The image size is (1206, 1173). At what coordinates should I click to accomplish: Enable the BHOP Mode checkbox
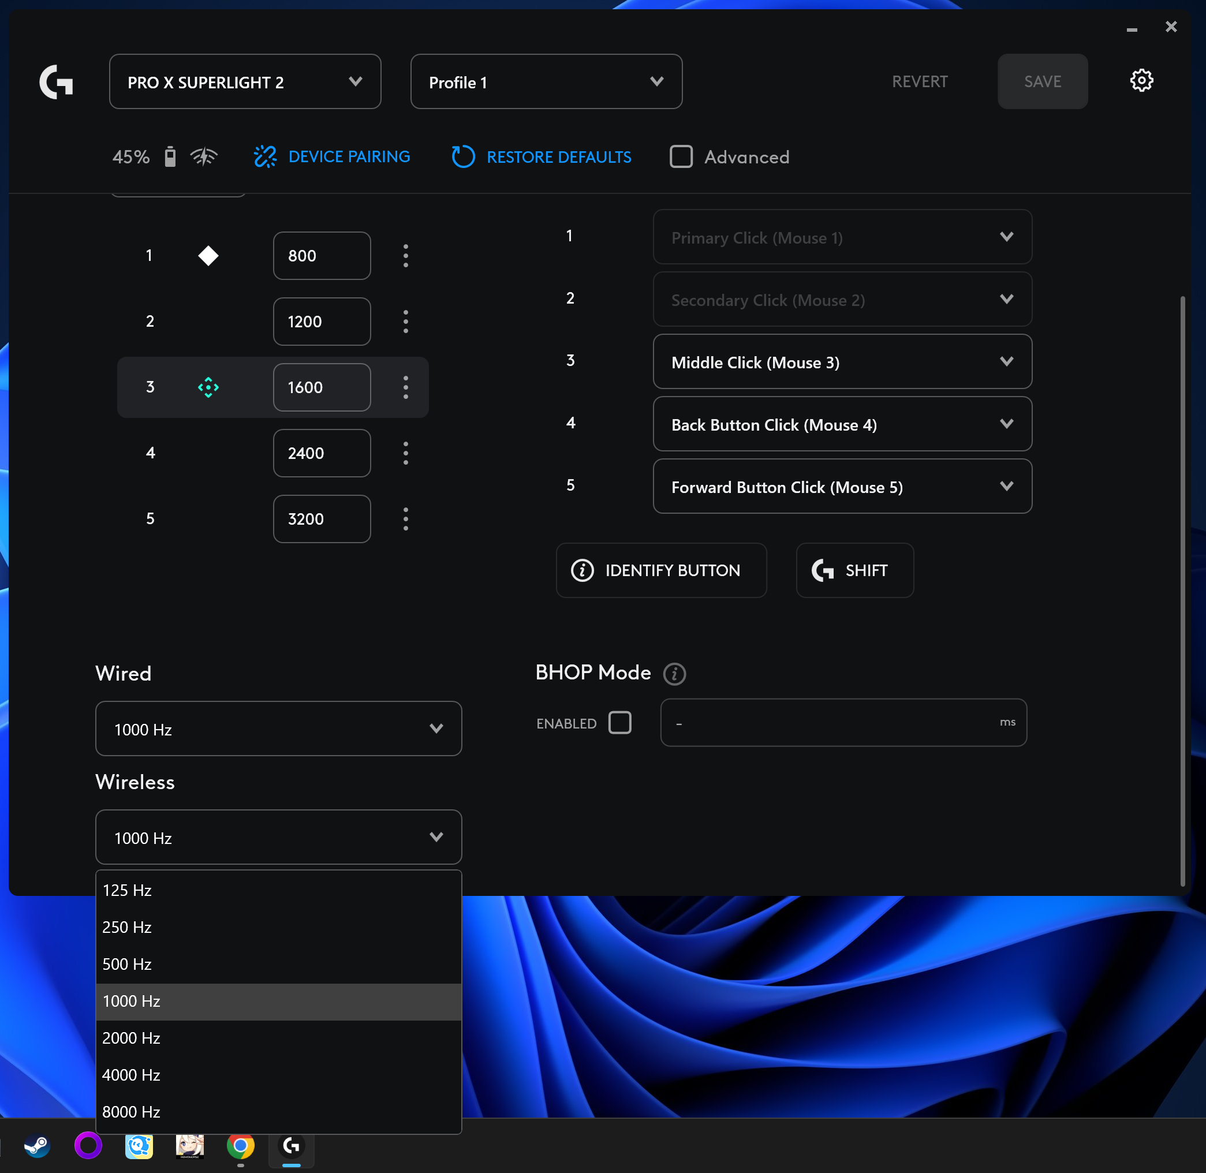(x=619, y=723)
